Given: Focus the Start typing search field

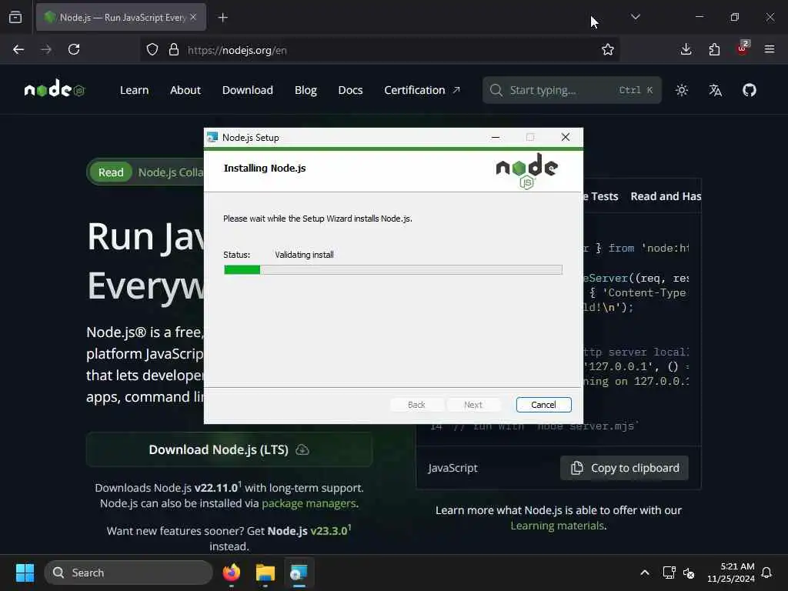Looking at the screenshot, I should click(x=572, y=90).
